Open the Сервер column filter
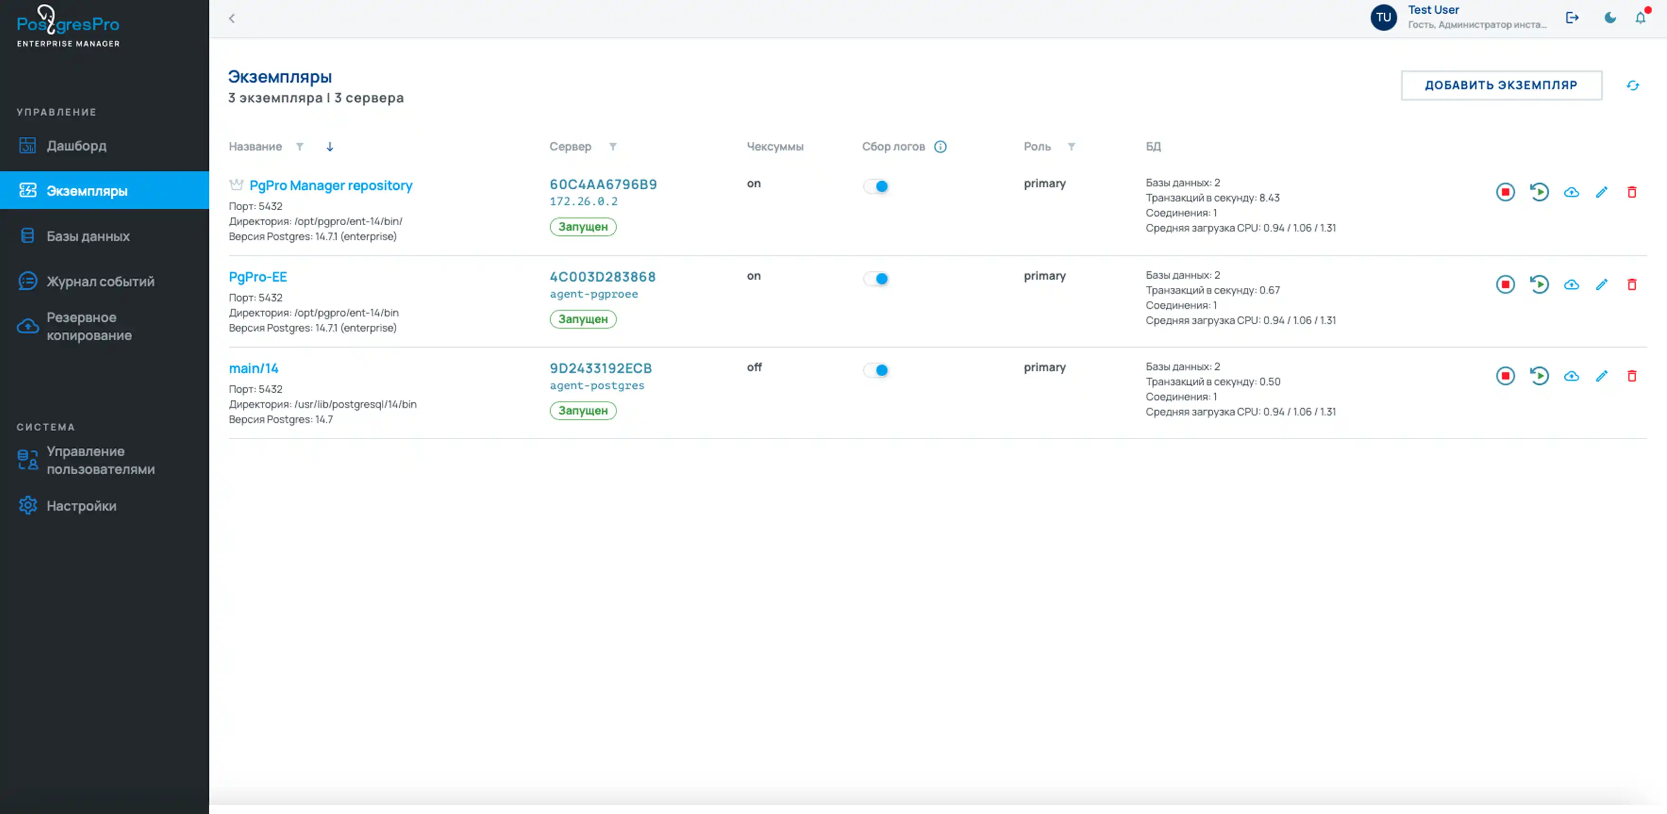The image size is (1667, 814). tap(613, 147)
